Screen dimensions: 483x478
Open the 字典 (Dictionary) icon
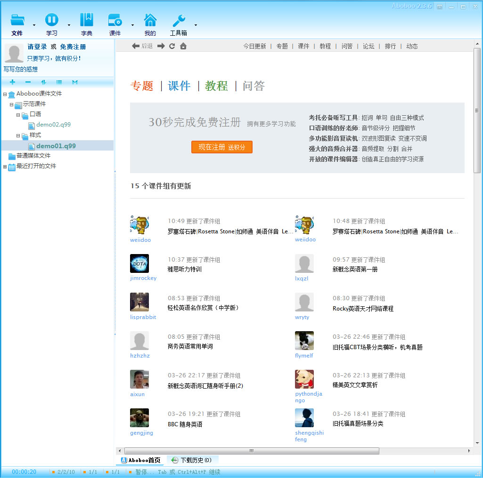click(x=87, y=20)
